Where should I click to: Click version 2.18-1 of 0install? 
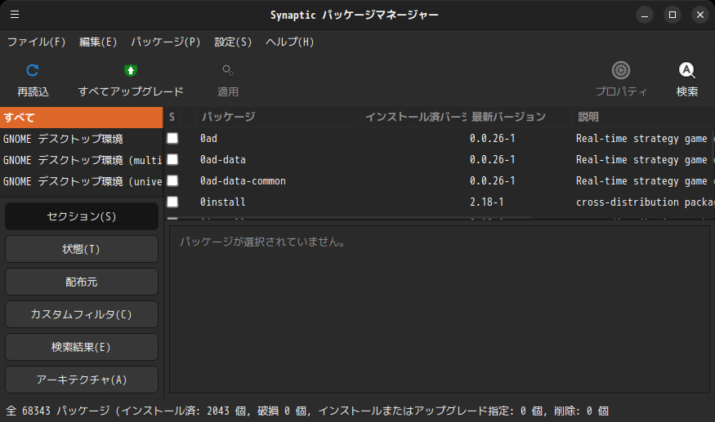point(486,202)
